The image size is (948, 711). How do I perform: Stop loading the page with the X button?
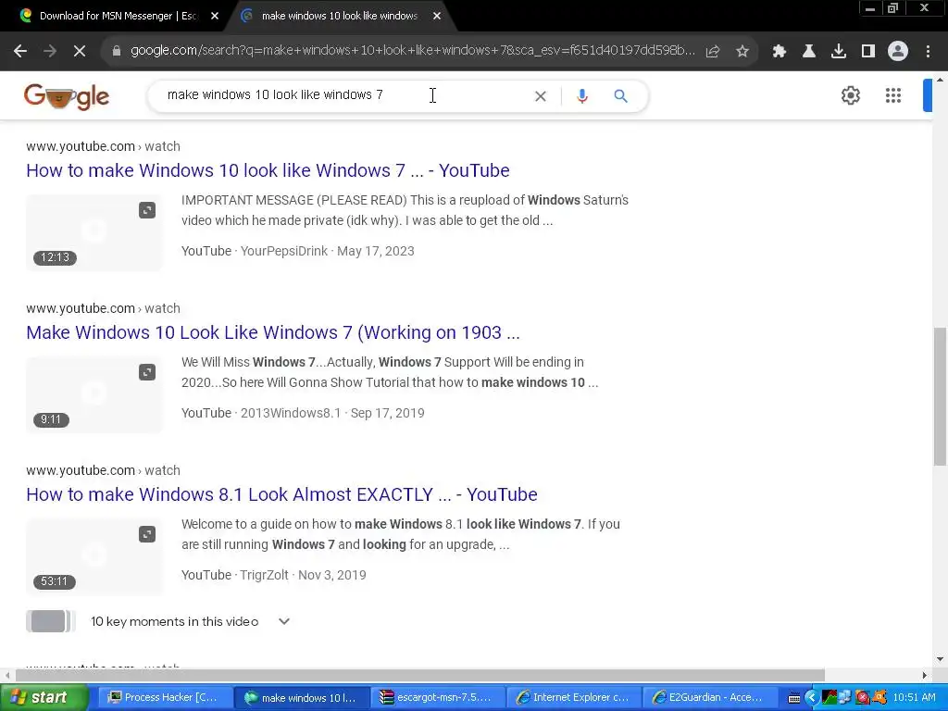(80, 52)
